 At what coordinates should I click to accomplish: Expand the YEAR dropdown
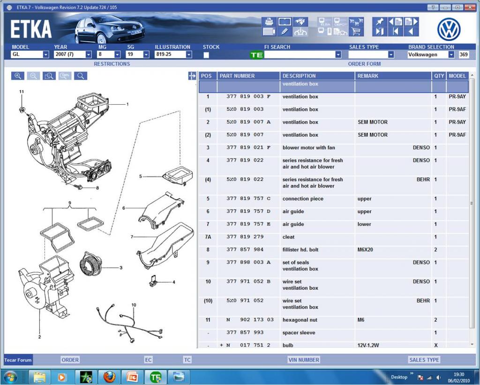click(x=89, y=54)
